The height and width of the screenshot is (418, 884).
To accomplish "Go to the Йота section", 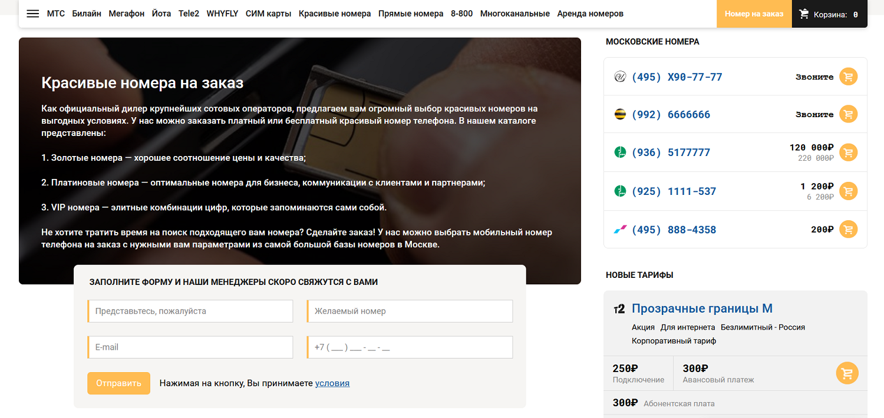I will coord(161,14).
